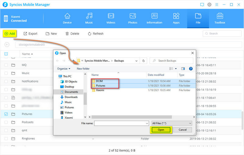
Task: Go to the Photos tab
Action: (133, 19)
